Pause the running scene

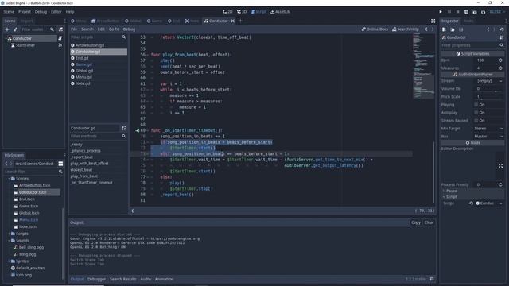click(449, 12)
